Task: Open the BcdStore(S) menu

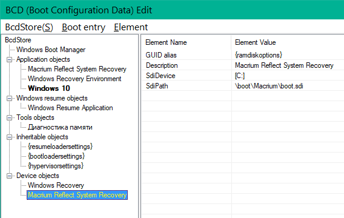Action: tap(29, 27)
